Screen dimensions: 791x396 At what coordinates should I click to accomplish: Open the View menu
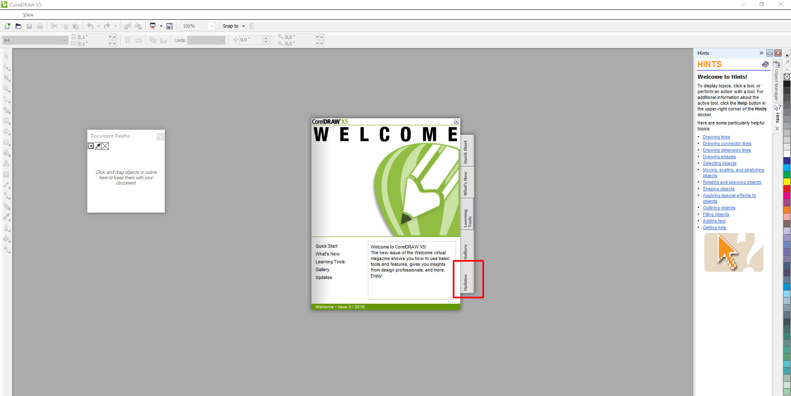(x=28, y=15)
